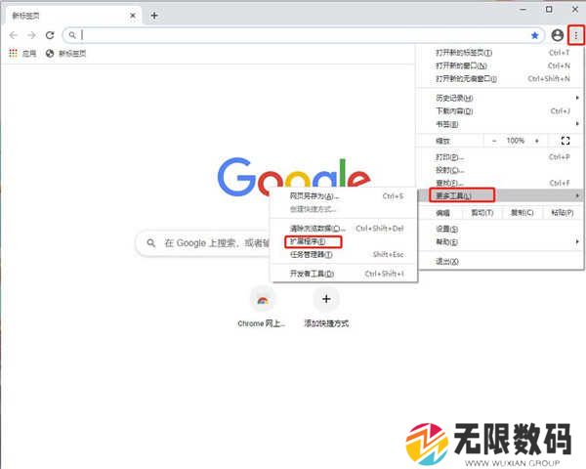Screen dimensions: 586x469
Task: Open 下载内容(D) from the menu
Action: [500, 111]
